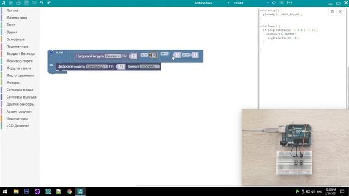Toggle the code view braces icon

coord(290,3)
